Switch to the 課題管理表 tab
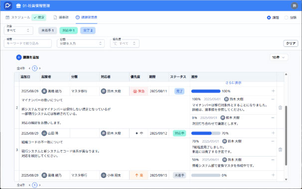The height and width of the screenshot is (189, 302). click(x=87, y=17)
